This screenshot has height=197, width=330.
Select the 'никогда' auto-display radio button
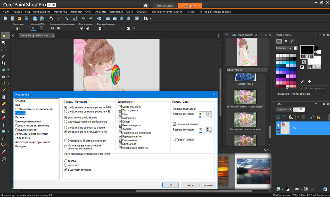point(65,165)
